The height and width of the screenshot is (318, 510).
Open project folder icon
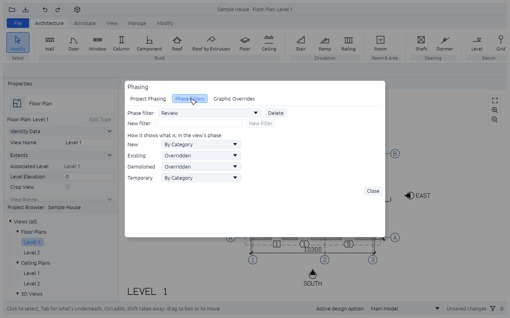(12, 10)
